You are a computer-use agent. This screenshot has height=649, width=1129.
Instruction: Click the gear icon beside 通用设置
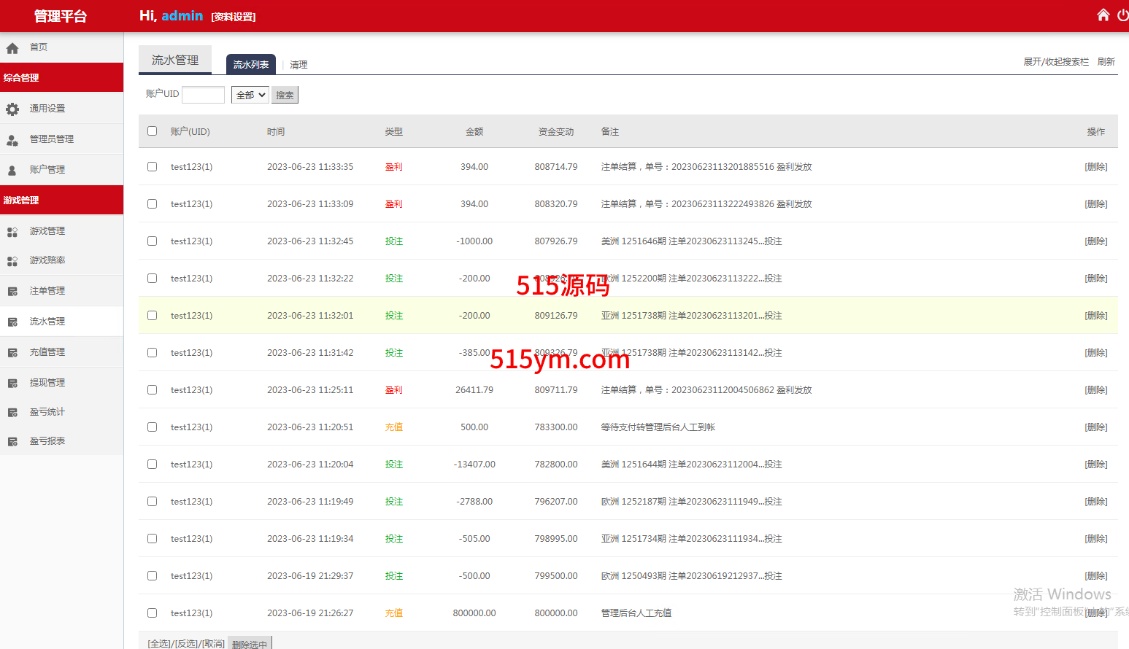tap(12, 109)
